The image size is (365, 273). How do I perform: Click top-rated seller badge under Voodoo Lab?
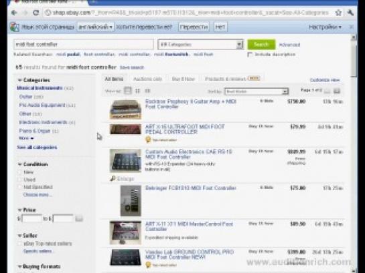pyautogui.click(x=148, y=264)
